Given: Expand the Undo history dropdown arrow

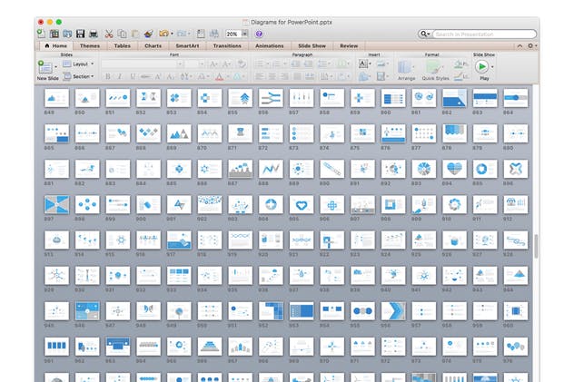Looking at the screenshot, I should click(172, 34).
